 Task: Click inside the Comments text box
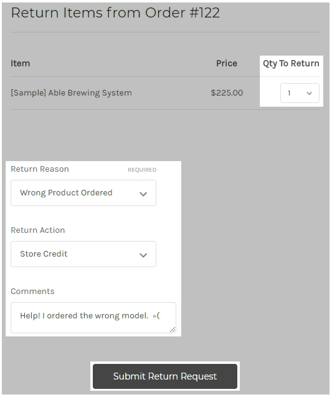pyautogui.click(x=93, y=318)
